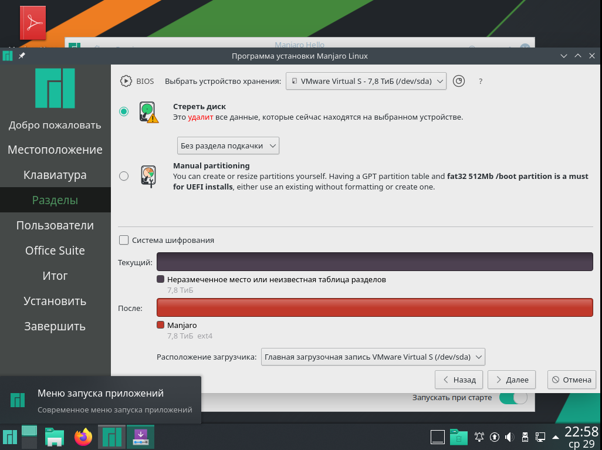
Task: Click the erase disk hard drive icon
Action: click(148, 112)
